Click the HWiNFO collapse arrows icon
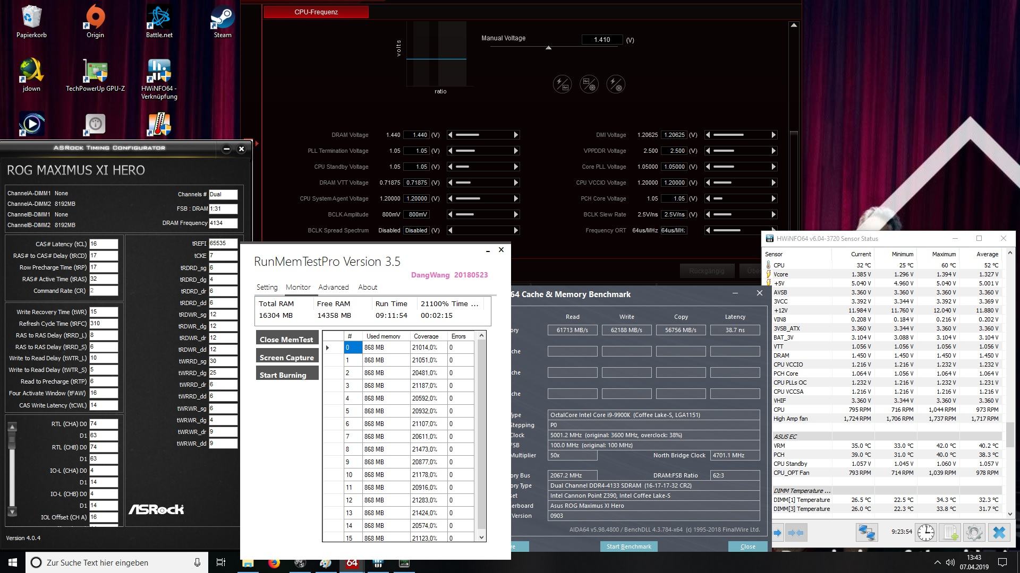The width and height of the screenshot is (1020, 573). (x=795, y=533)
